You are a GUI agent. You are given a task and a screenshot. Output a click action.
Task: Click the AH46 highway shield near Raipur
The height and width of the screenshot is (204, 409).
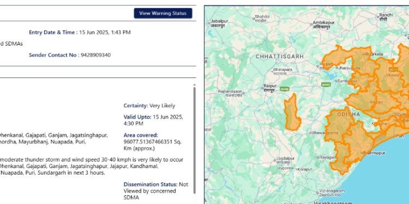point(284,89)
